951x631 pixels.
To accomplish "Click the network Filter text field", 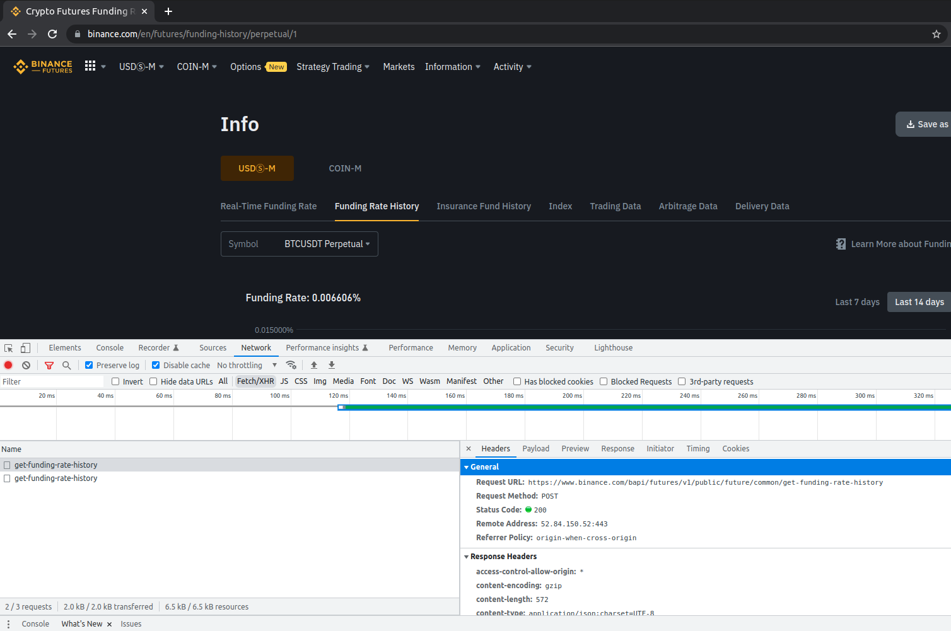I will (52, 381).
